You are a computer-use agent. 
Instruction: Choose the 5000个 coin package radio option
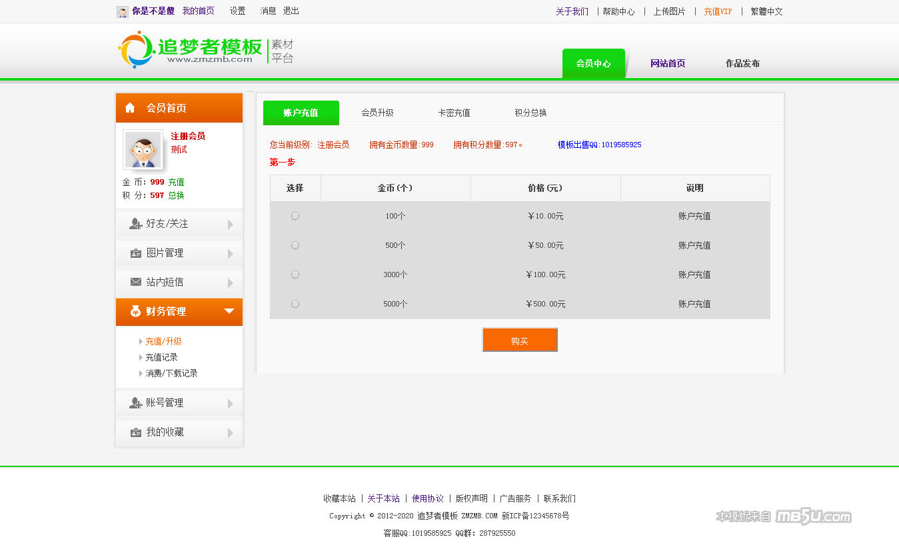point(295,304)
